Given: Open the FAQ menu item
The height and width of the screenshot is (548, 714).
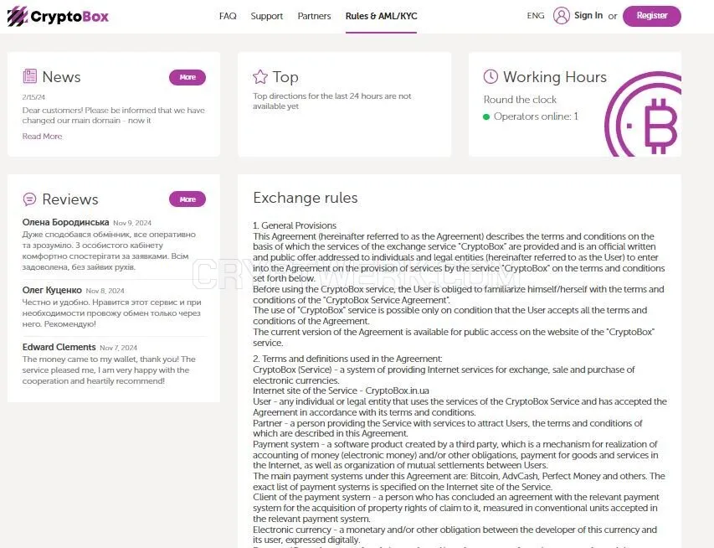Looking at the screenshot, I should 228,16.
